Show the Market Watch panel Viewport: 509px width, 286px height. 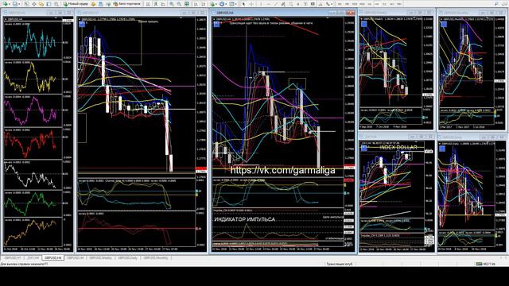coord(26,4)
